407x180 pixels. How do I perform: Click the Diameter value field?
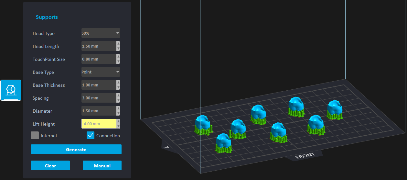coord(98,111)
